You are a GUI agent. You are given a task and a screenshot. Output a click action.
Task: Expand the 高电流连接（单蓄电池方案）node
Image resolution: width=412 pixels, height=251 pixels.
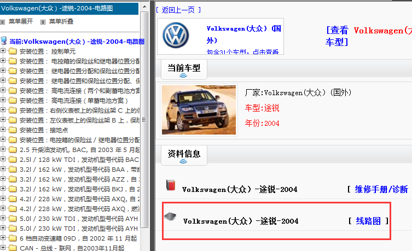pyautogui.click(x=3, y=100)
